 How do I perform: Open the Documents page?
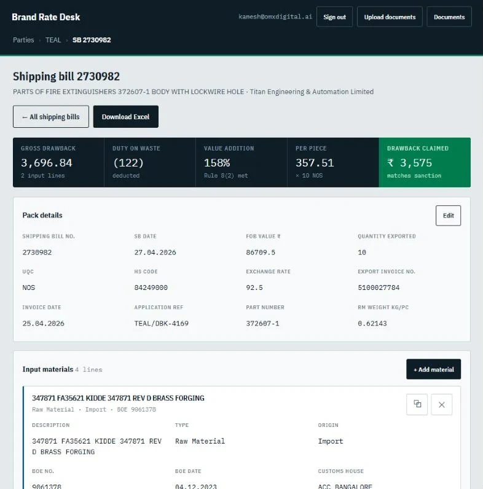pyautogui.click(x=449, y=17)
